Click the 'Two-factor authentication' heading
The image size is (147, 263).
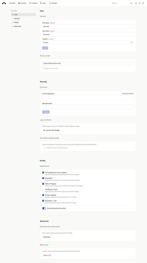[x=50, y=138]
